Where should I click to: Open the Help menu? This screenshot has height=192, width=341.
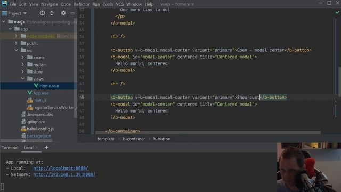coord(149,4)
